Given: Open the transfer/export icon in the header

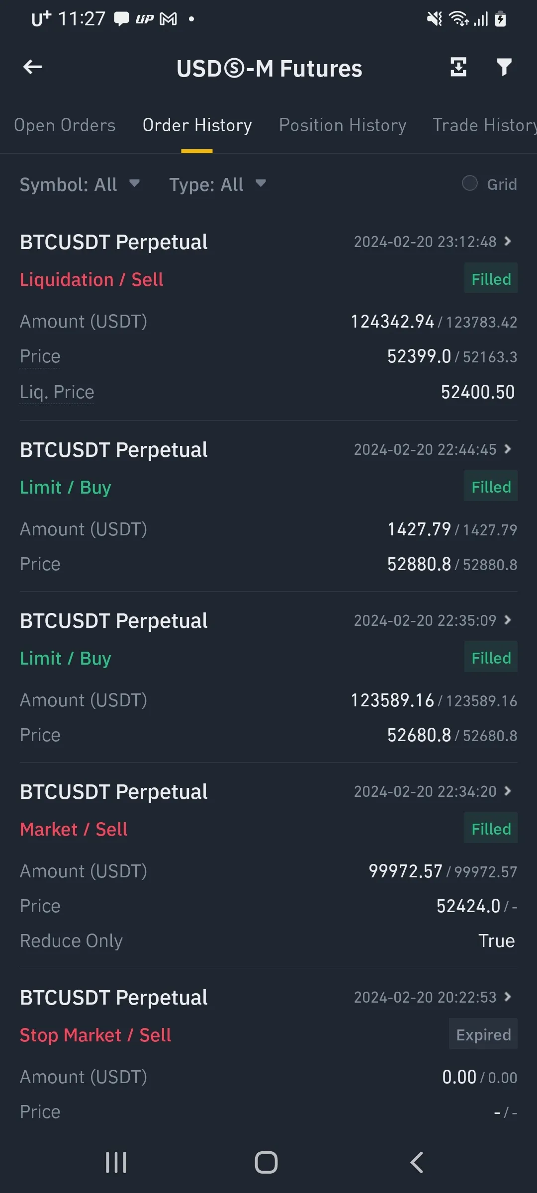Looking at the screenshot, I should coord(458,67).
